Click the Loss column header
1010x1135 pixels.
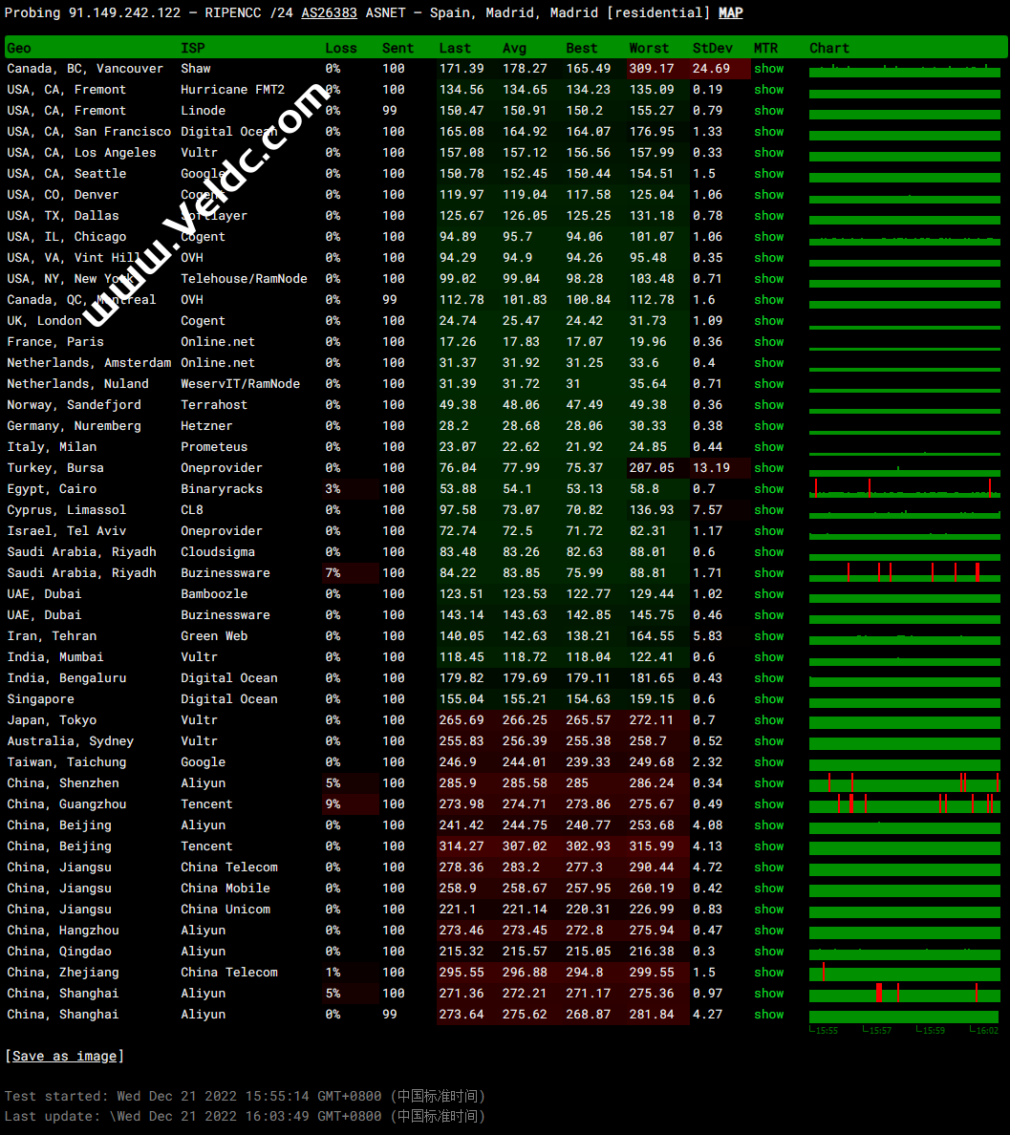pyautogui.click(x=341, y=48)
